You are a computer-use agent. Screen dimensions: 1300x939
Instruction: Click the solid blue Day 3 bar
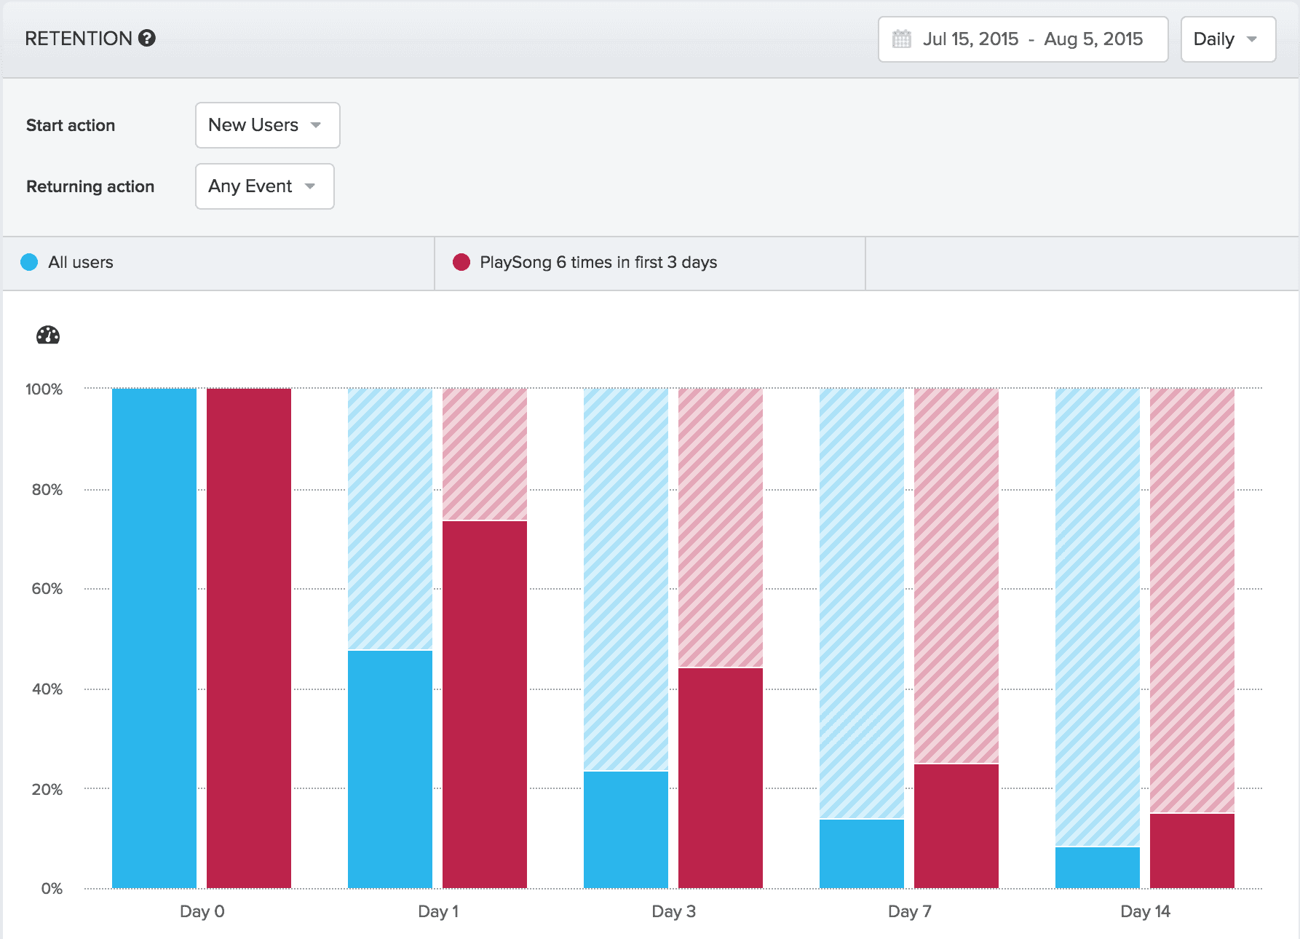coord(626,829)
